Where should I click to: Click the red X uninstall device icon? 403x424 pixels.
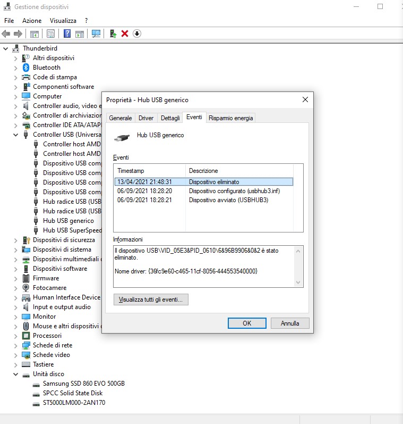[x=125, y=34]
